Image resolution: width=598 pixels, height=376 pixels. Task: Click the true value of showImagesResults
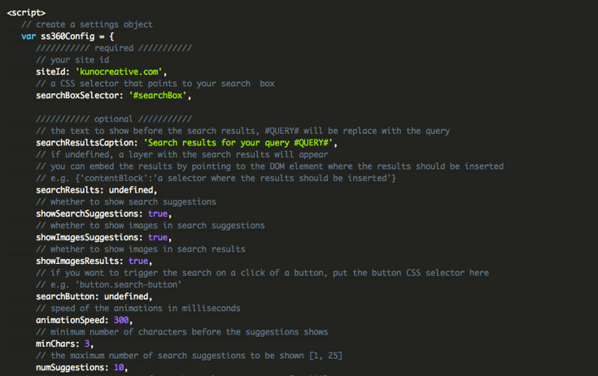tap(139, 261)
